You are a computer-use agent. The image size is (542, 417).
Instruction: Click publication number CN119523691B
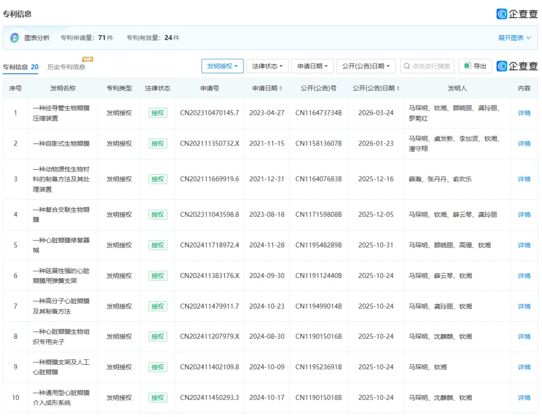pyautogui.click(x=318, y=367)
